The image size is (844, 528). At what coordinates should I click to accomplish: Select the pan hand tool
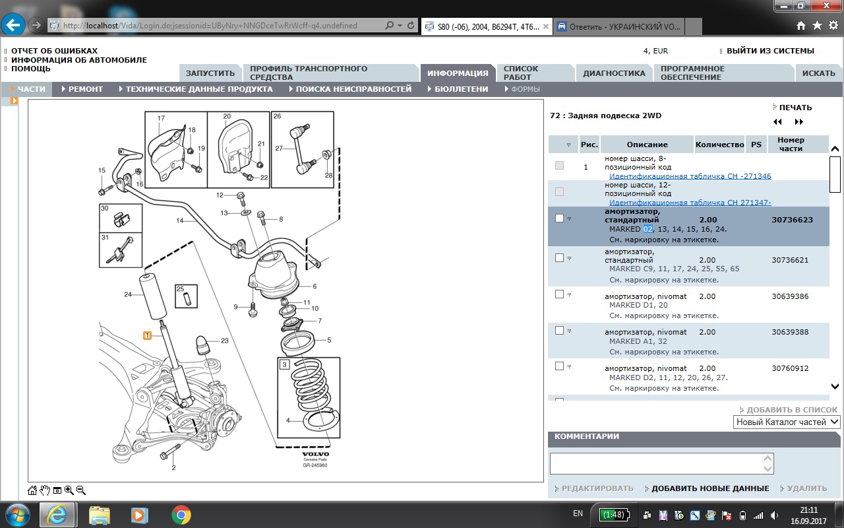pos(45,490)
